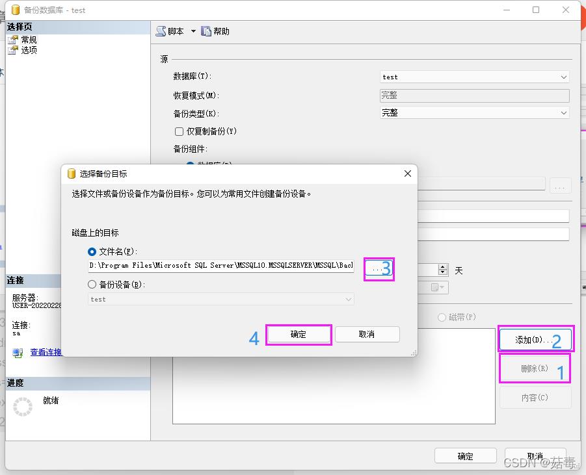Screen dimensions: 586x475
Task: Open the 备份类型 dropdown
Action: click(474, 113)
